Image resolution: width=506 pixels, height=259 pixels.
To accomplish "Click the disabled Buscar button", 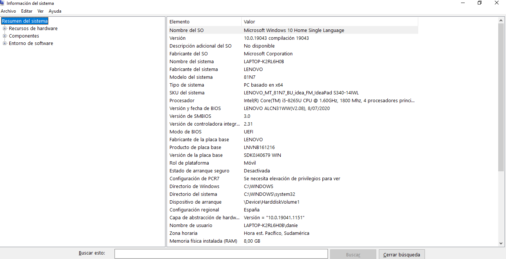I will (x=353, y=255).
